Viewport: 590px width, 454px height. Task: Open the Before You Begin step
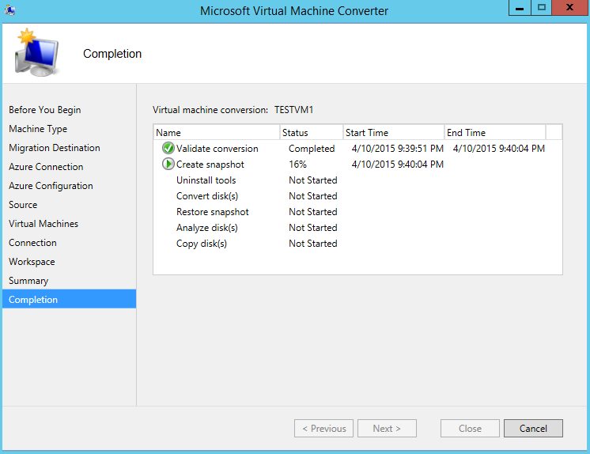pyautogui.click(x=45, y=110)
